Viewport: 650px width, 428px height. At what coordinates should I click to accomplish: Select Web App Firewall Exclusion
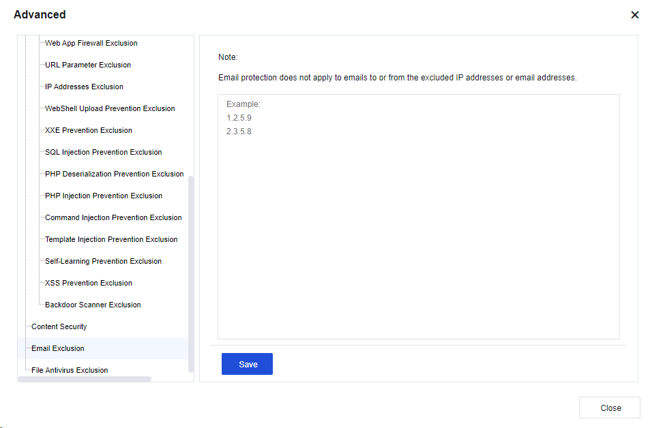pos(91,43)
